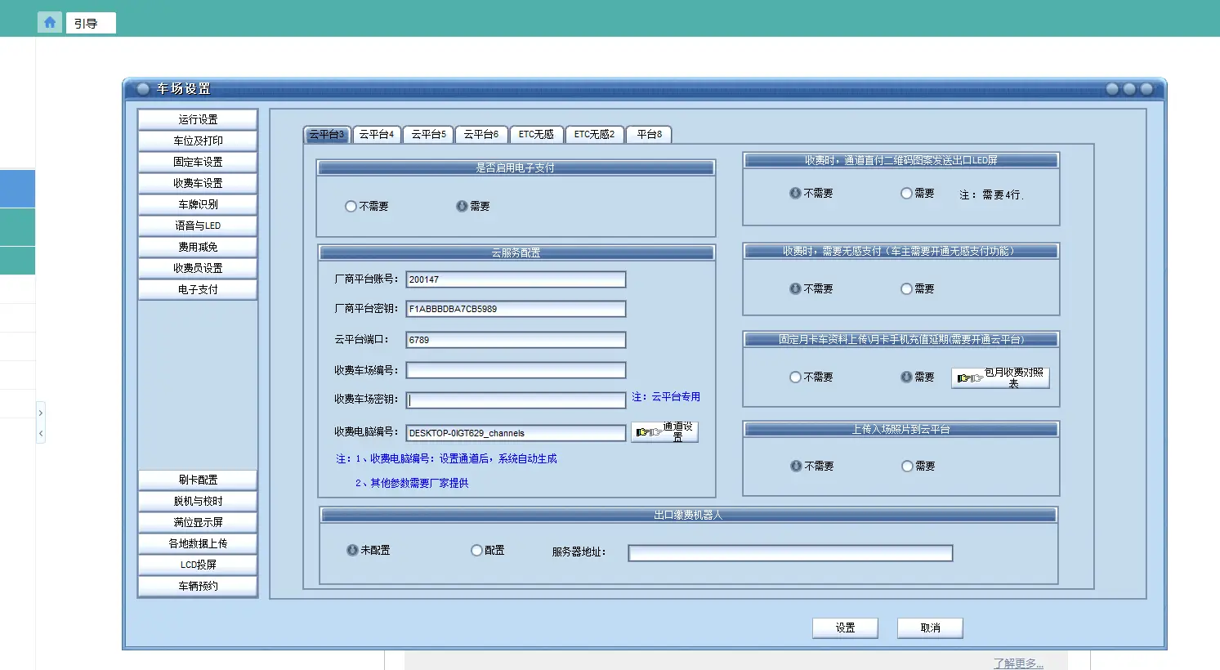Collapse sidebar with the left chevron arrow
This screenshot has height=670, width=1220.
point(41,433)
